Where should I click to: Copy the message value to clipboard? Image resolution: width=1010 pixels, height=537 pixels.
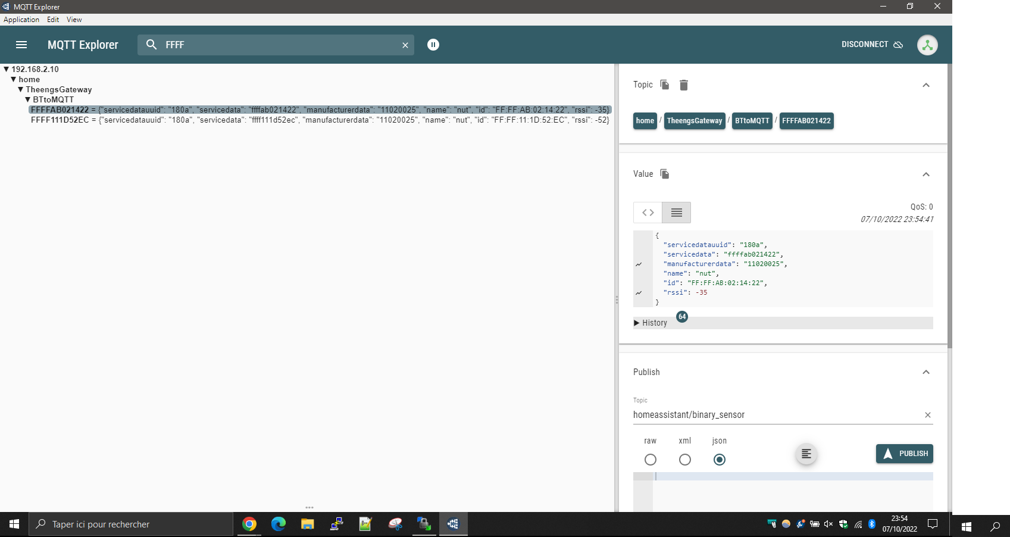point(665,174)
